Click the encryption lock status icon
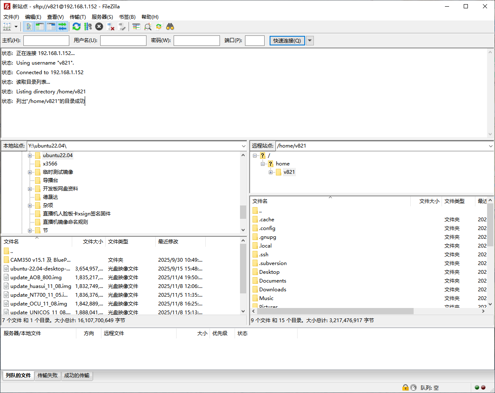 click(x=405, y=388)
